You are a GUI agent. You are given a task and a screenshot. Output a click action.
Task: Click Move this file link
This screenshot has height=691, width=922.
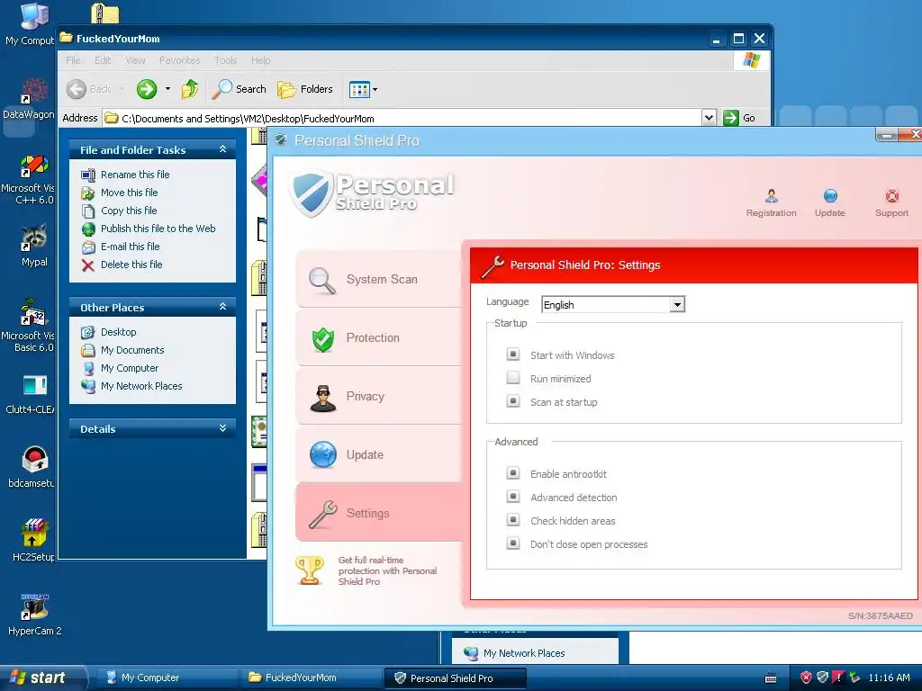pos(129,193)
